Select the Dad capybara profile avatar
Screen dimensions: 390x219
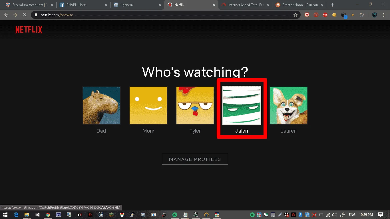click(101, 105)
